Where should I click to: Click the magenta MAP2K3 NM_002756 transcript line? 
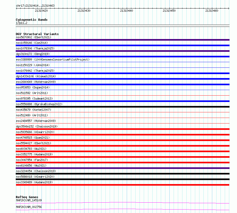[x=122, y=209]
